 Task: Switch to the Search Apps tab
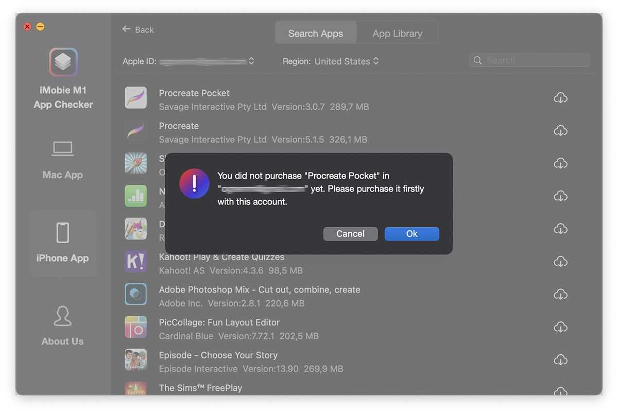coord(316,33)
